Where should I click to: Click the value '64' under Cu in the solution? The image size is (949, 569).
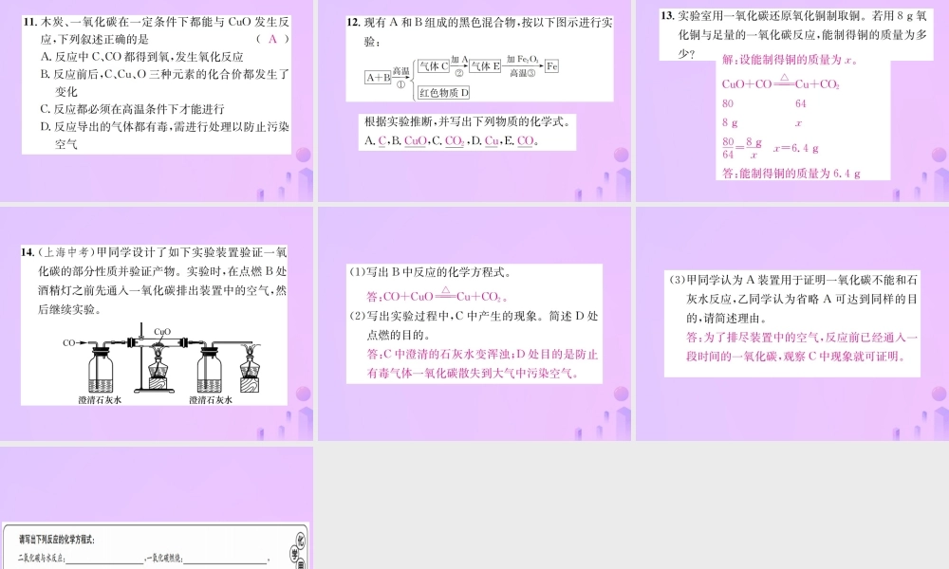(x=801, y=103)
